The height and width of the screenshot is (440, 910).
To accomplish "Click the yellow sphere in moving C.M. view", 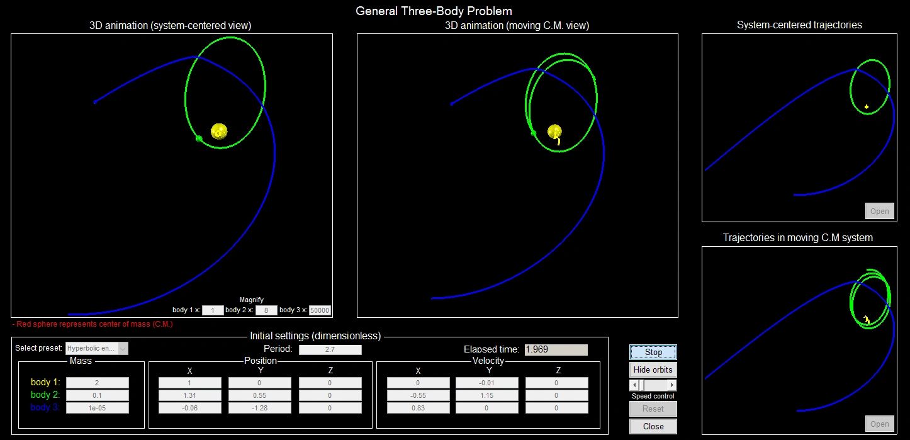I will click(554, 131).
